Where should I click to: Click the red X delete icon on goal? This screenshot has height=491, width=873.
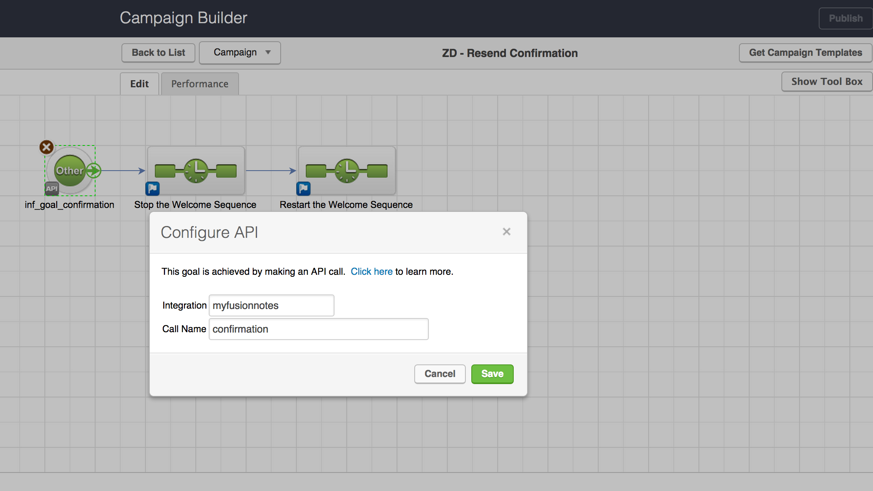pyautogui.click(x=46, y=147)
